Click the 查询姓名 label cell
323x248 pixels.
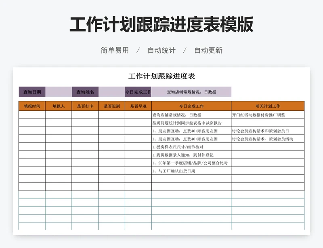(x=85, y=92)
